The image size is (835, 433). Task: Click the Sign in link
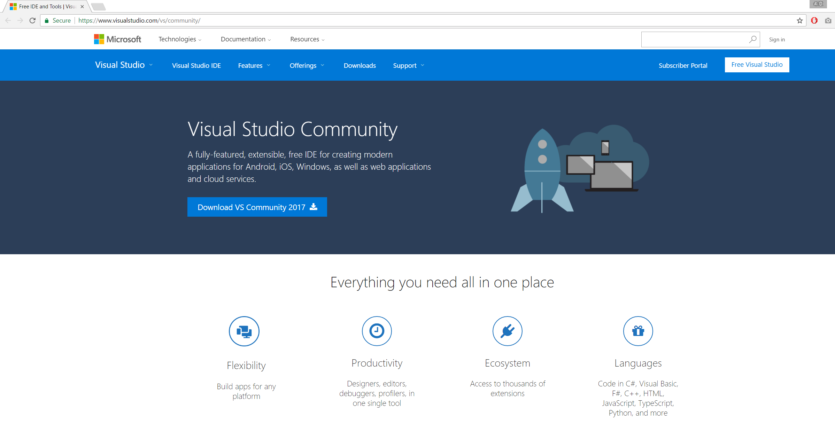point(777,39)
